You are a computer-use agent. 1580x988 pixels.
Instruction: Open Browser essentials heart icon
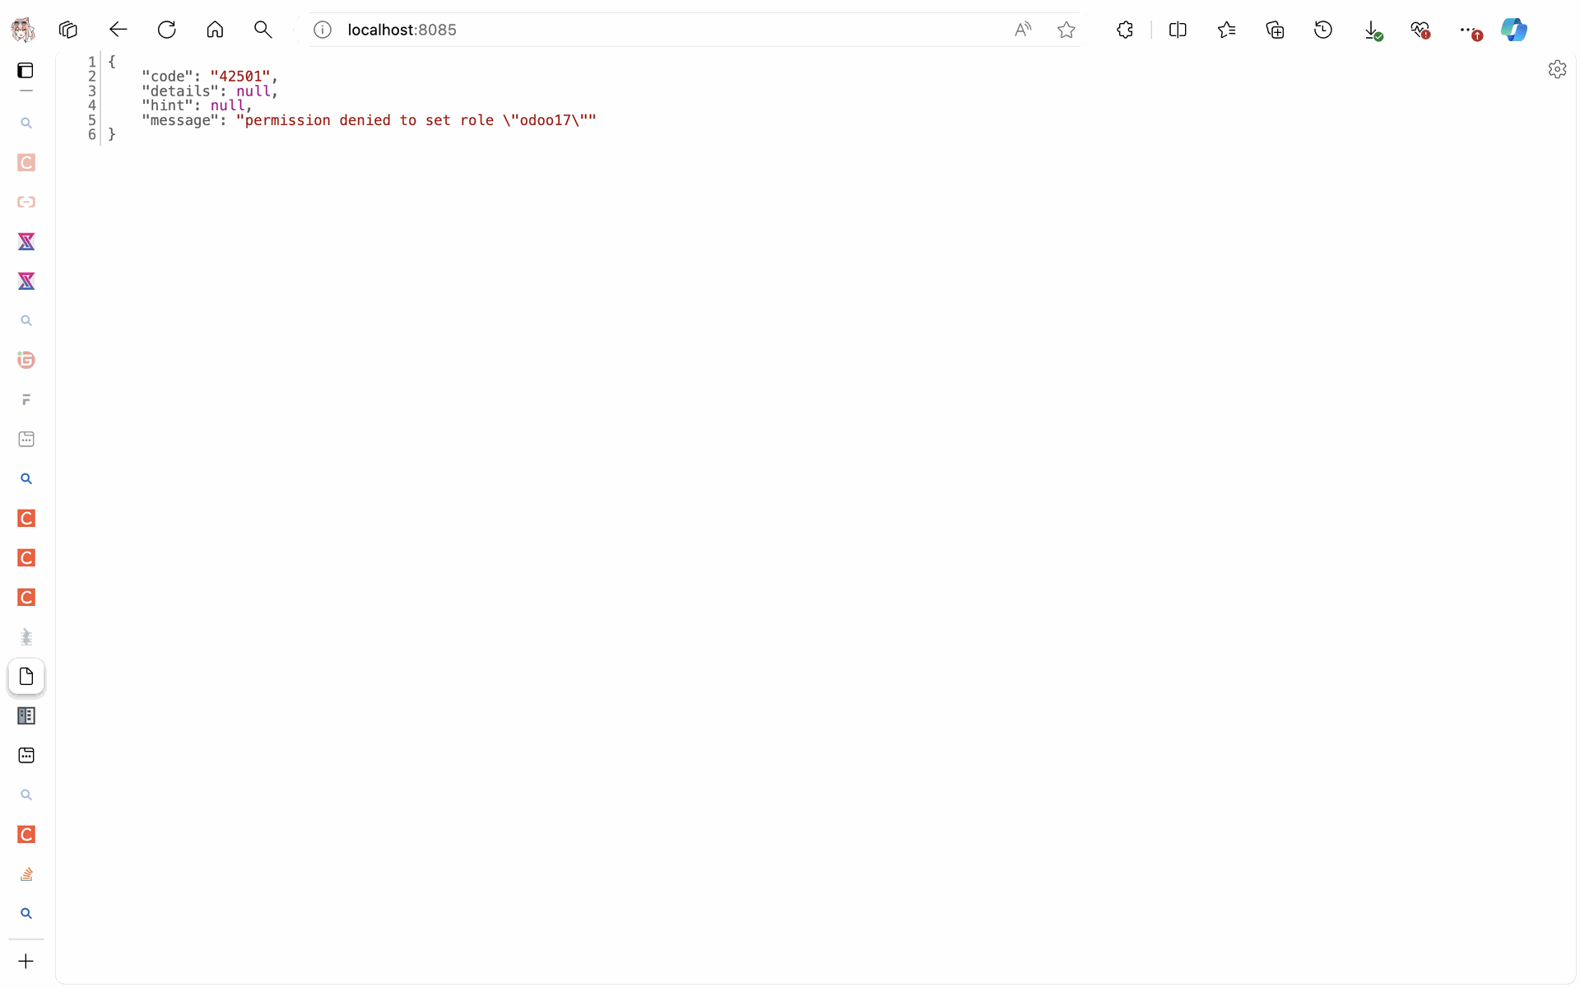coord(1420,30)
